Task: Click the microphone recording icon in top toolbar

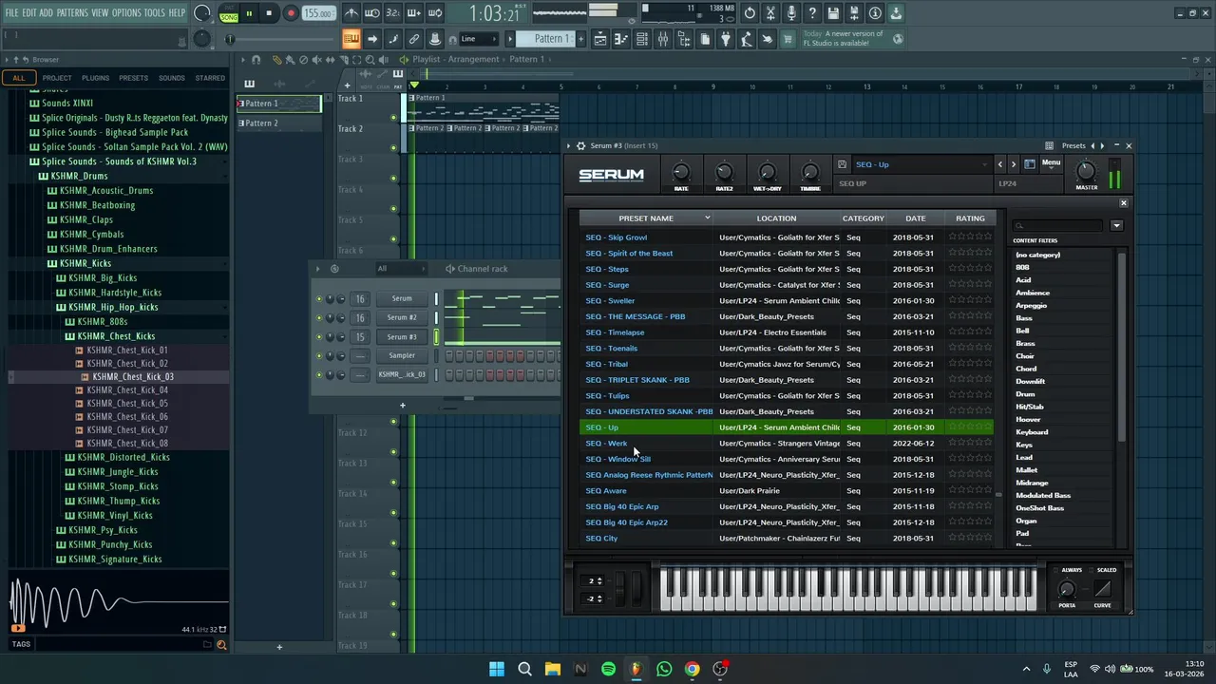Action: tap(792, 13)
